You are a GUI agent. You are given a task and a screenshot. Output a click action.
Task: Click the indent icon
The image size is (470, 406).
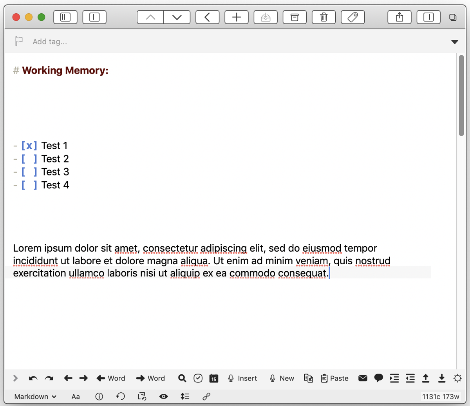coord(394,378)
